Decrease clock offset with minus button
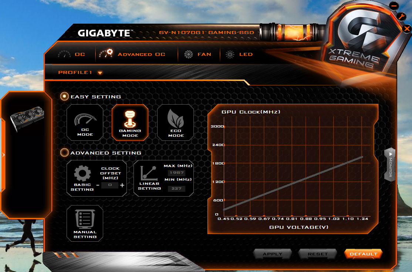The width and height of the screenshot is (412, 272). click(x=98, y=185)
